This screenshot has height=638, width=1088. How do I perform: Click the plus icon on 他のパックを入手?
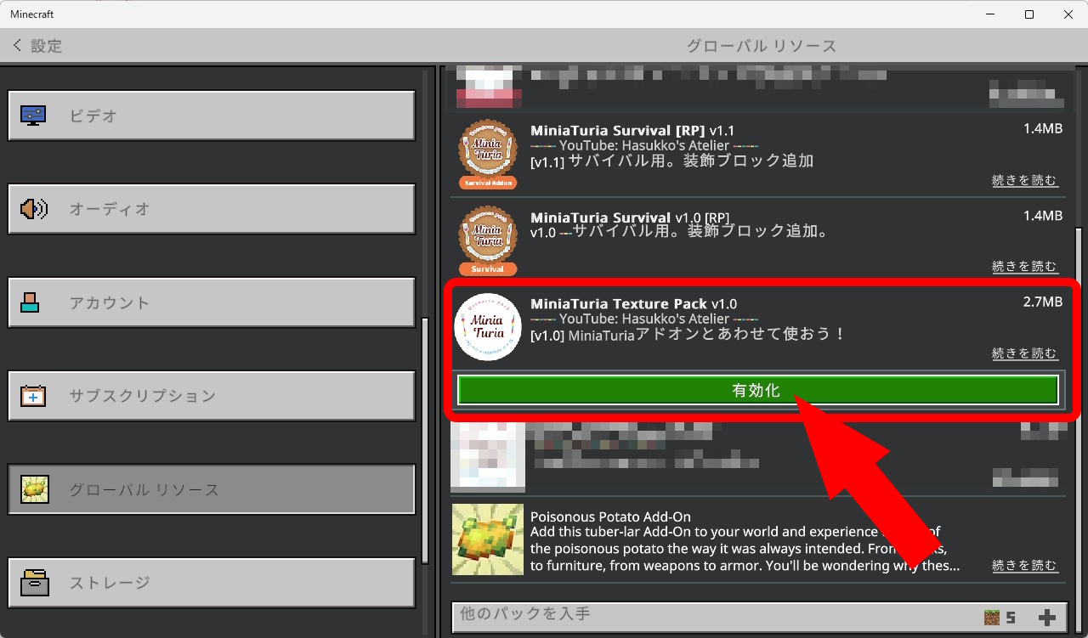(1047, 618)
